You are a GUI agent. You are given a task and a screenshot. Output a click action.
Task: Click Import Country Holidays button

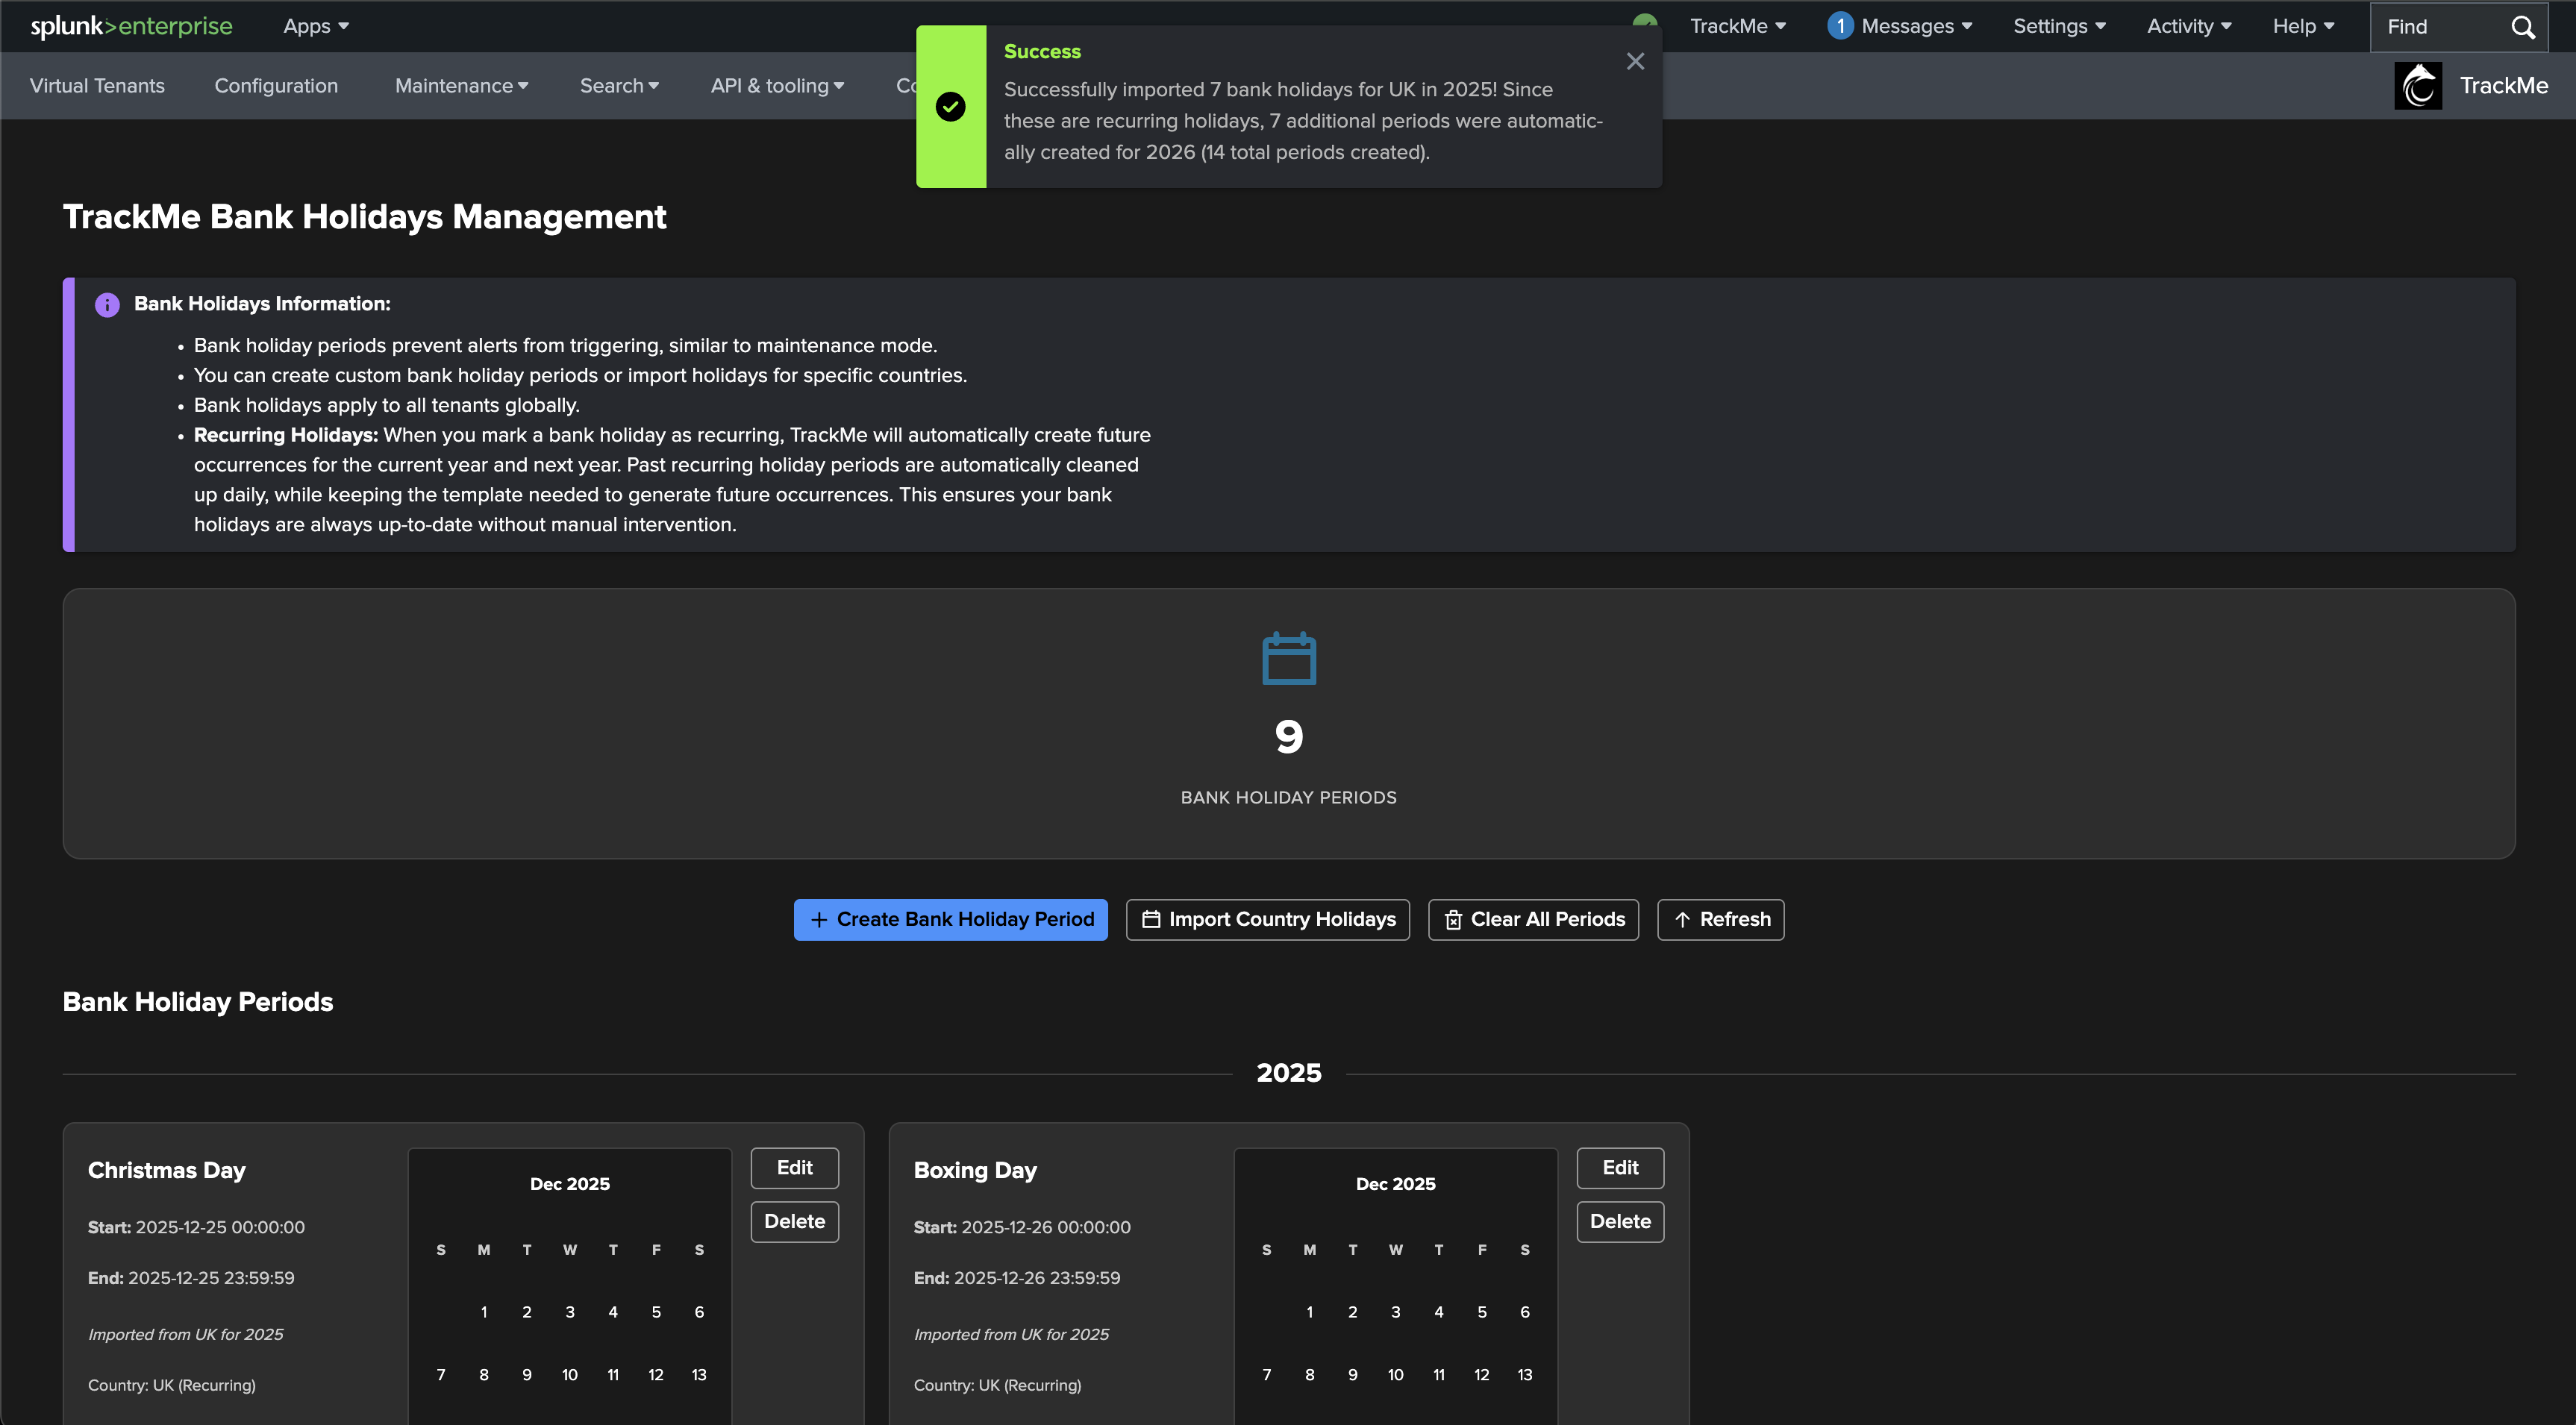click(x=1267, y=919)
